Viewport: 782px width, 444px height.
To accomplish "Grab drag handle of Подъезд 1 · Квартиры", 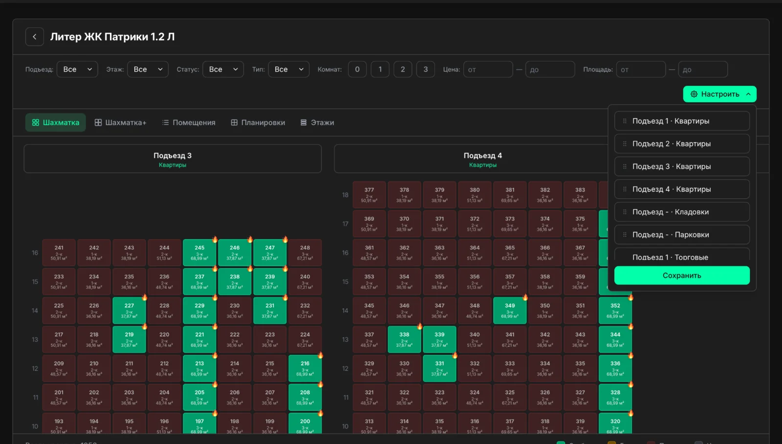I will [x=625, y=121].
